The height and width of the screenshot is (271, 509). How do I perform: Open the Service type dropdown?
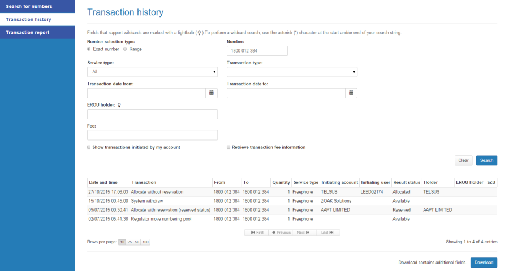tap(152, 72)
